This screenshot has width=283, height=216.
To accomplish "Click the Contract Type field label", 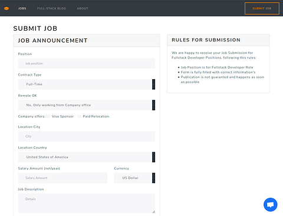I will point(29,75).
